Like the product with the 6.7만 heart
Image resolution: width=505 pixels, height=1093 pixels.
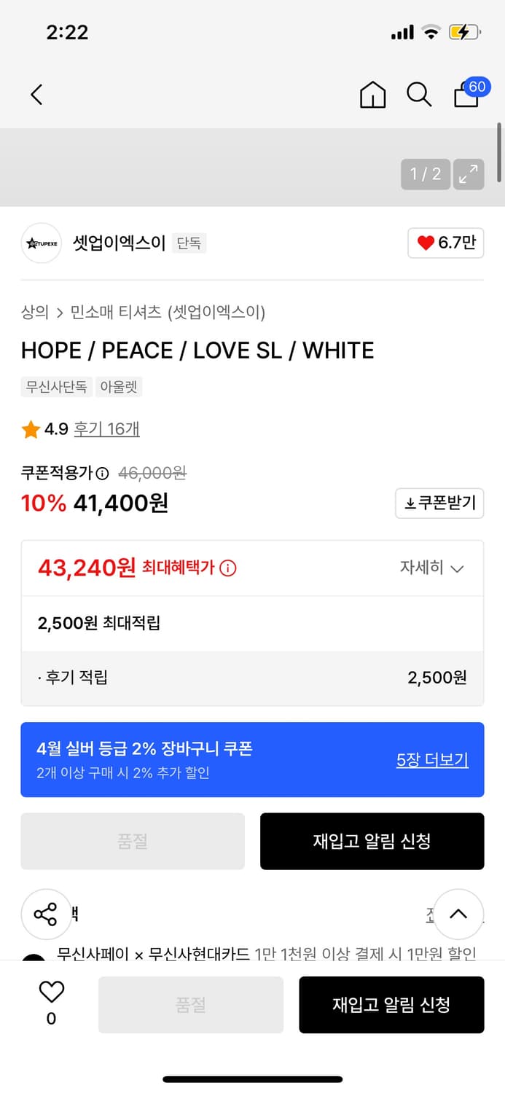tap(445, 243)
